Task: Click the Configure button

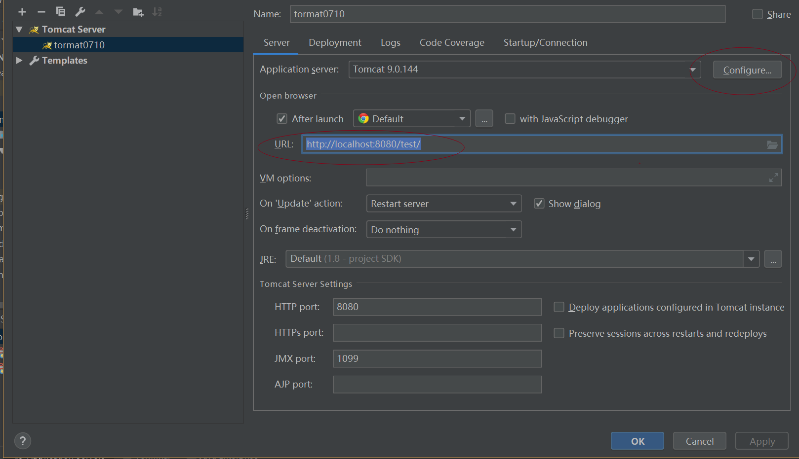Action: [x=747, y=70]
